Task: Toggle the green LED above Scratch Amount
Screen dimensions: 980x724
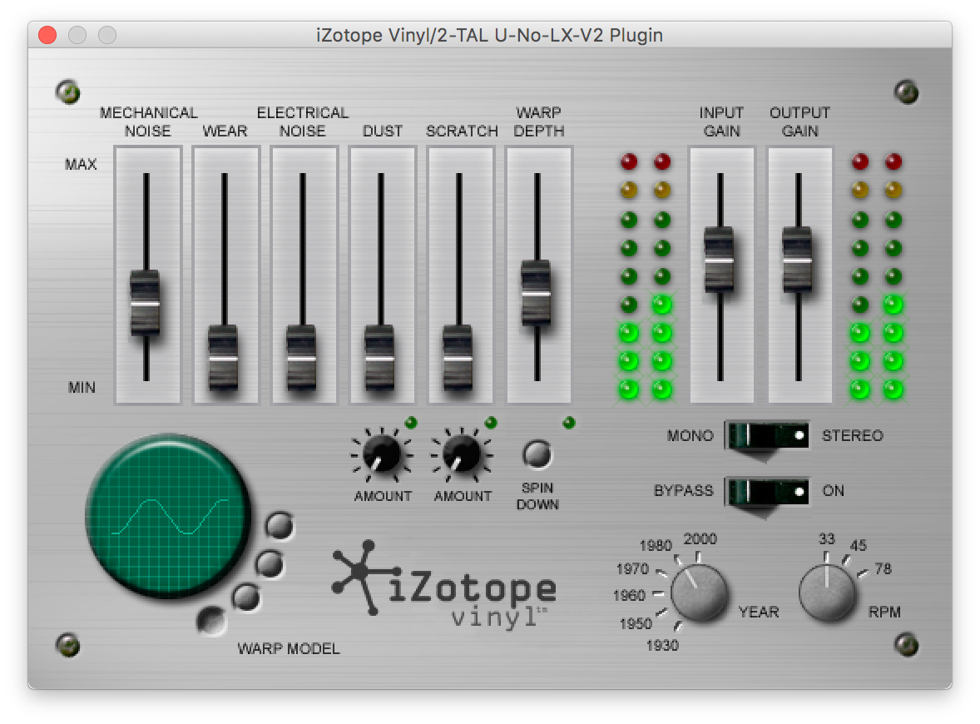Action: tap(491, 423)
